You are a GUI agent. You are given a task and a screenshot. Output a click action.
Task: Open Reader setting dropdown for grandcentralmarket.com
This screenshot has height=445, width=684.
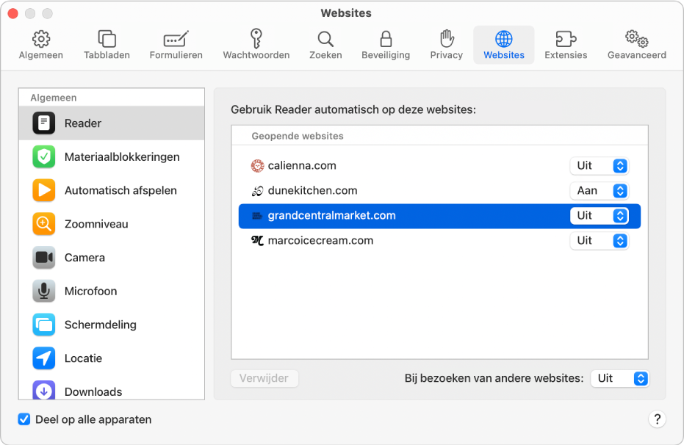click(599, 216)
